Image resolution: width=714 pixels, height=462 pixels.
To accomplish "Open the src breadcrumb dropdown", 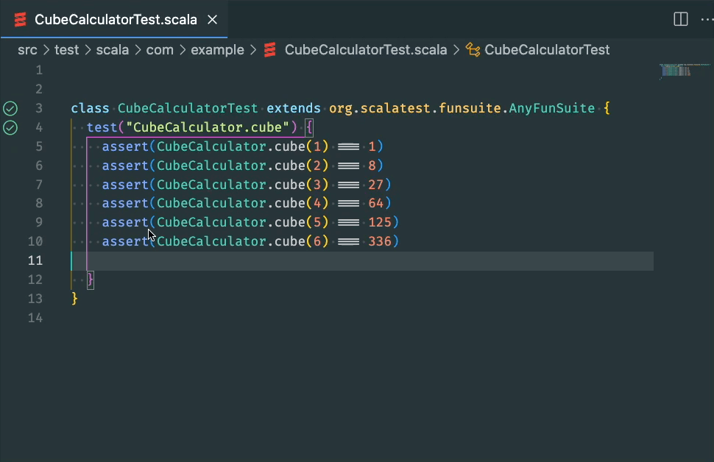I will [27, 49].
